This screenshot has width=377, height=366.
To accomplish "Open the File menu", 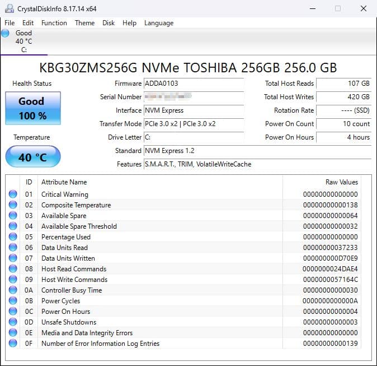I will 10,23.
